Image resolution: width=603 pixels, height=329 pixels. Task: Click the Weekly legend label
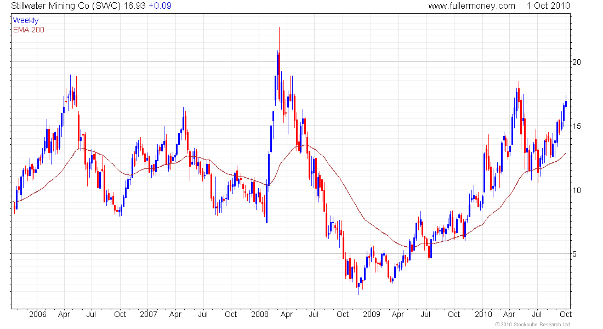(26, 20)
